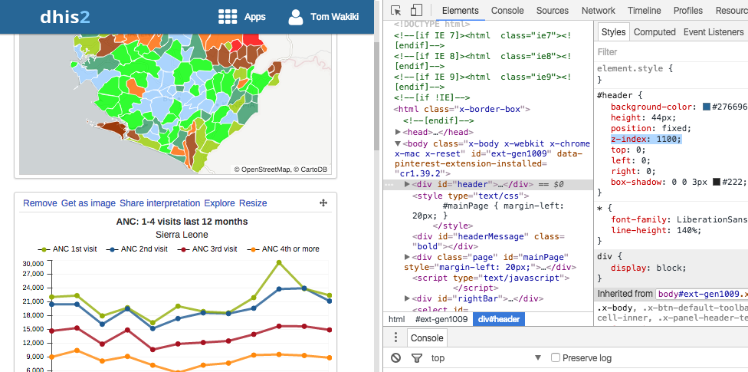Image resolution: width=748 pixels, height=372 pixels.
Task: Click the console filter funnel icon
Action: click(417, 357)
